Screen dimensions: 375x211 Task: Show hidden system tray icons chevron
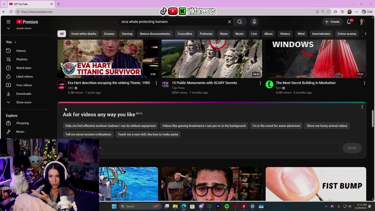coord(326,206)
